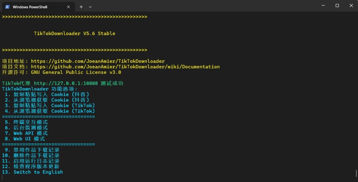Close the Windows PowerShell tab
The image size is (358, 182).
[69, 7]
